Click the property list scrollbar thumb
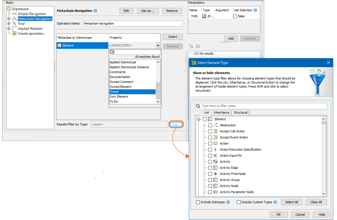 tap(158, 90)
